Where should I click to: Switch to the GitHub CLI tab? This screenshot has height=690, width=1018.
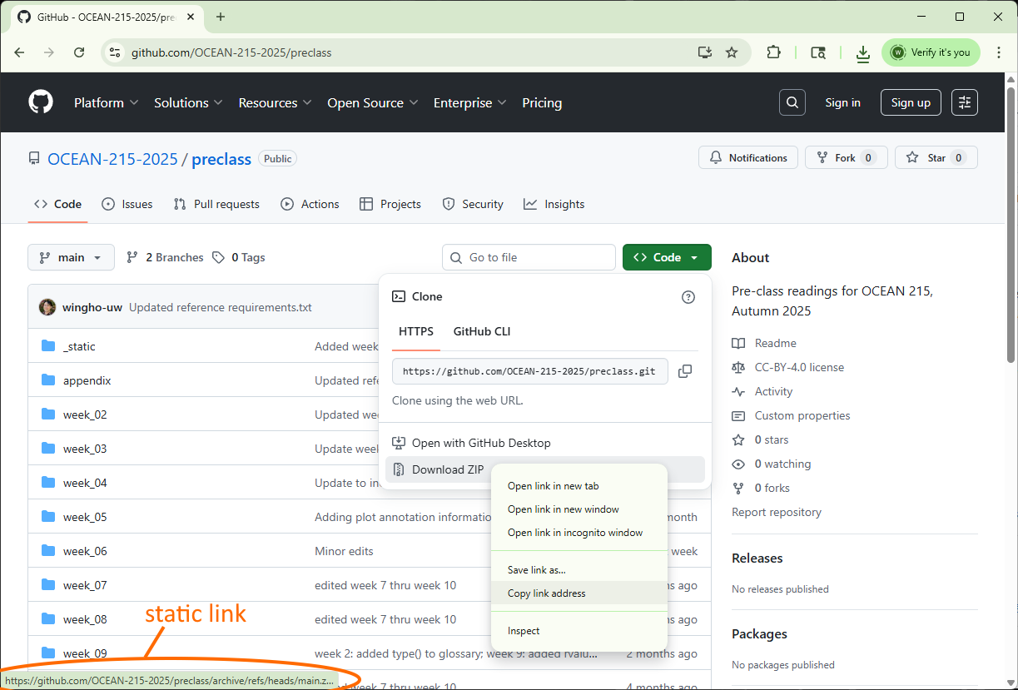pos(481,331)
